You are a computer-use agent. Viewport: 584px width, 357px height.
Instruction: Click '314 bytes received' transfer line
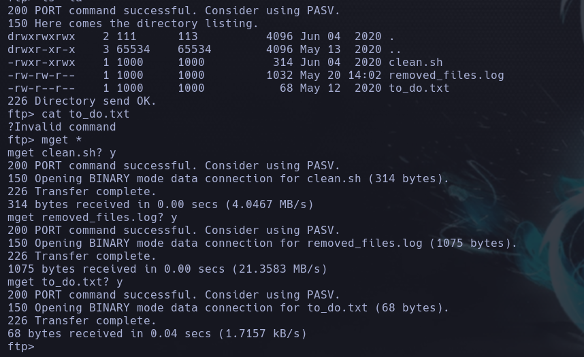160,205
